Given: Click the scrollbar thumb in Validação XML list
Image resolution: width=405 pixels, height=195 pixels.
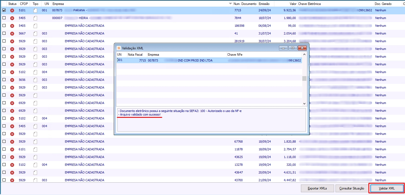Looking at the screenshot, I should 304,79.
